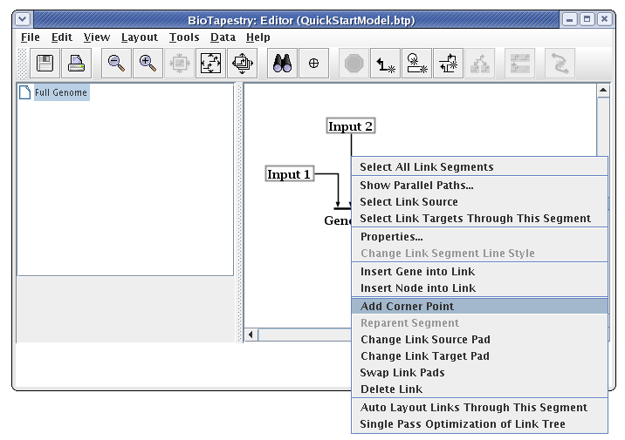Click the vertical scrollbar up arrow
This screenshot has height=440, width=625.
(602, 91)
